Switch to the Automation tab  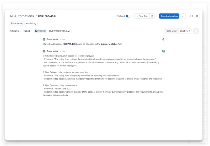click(x=17, y=23)
